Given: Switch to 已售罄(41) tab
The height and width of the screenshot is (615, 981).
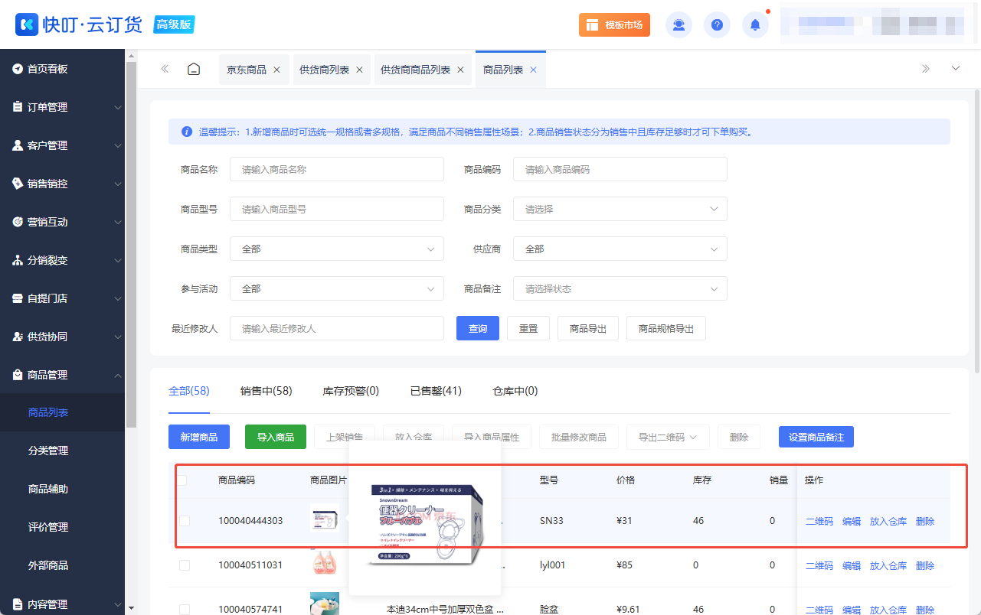Looking at the screenshot, I should pos(436,391).
